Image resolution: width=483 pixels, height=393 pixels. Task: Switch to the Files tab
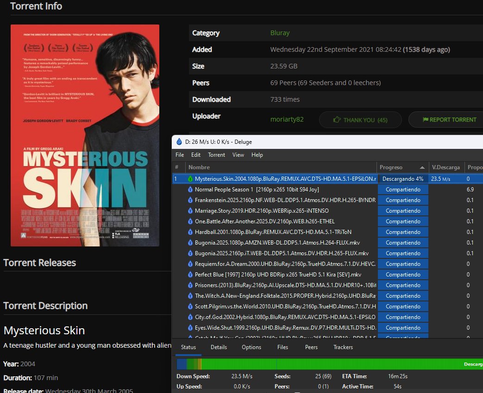coord(282,347)
